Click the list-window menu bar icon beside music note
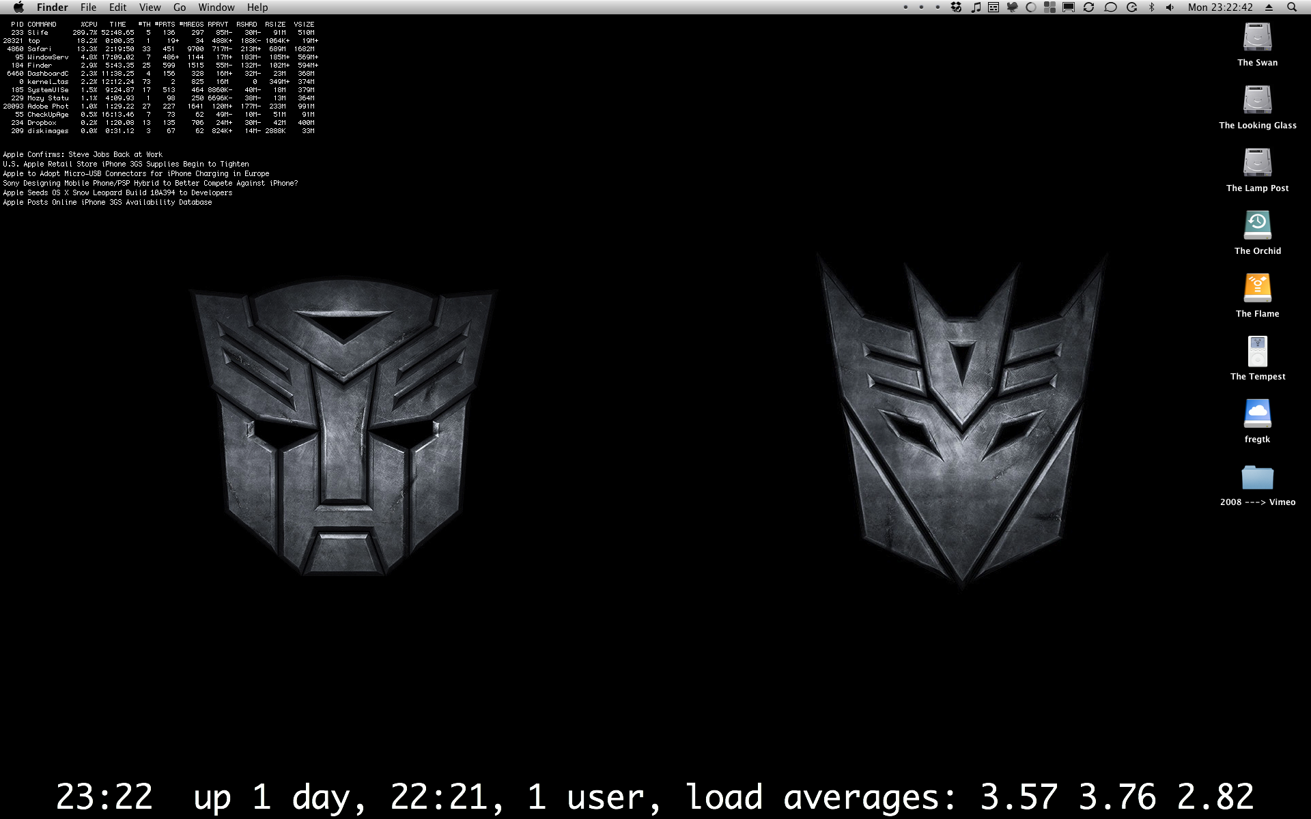 pyautogui.click(x=993, y=8)
